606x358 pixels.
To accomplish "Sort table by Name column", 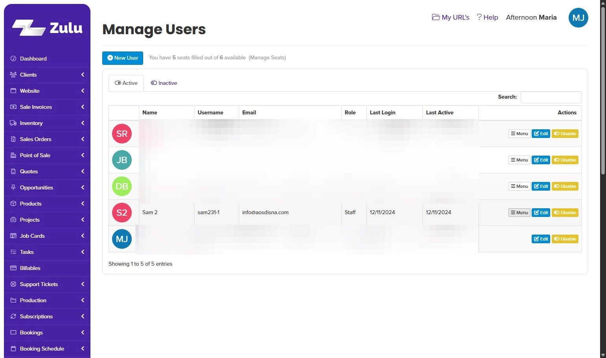I will (x=167, y=112).
